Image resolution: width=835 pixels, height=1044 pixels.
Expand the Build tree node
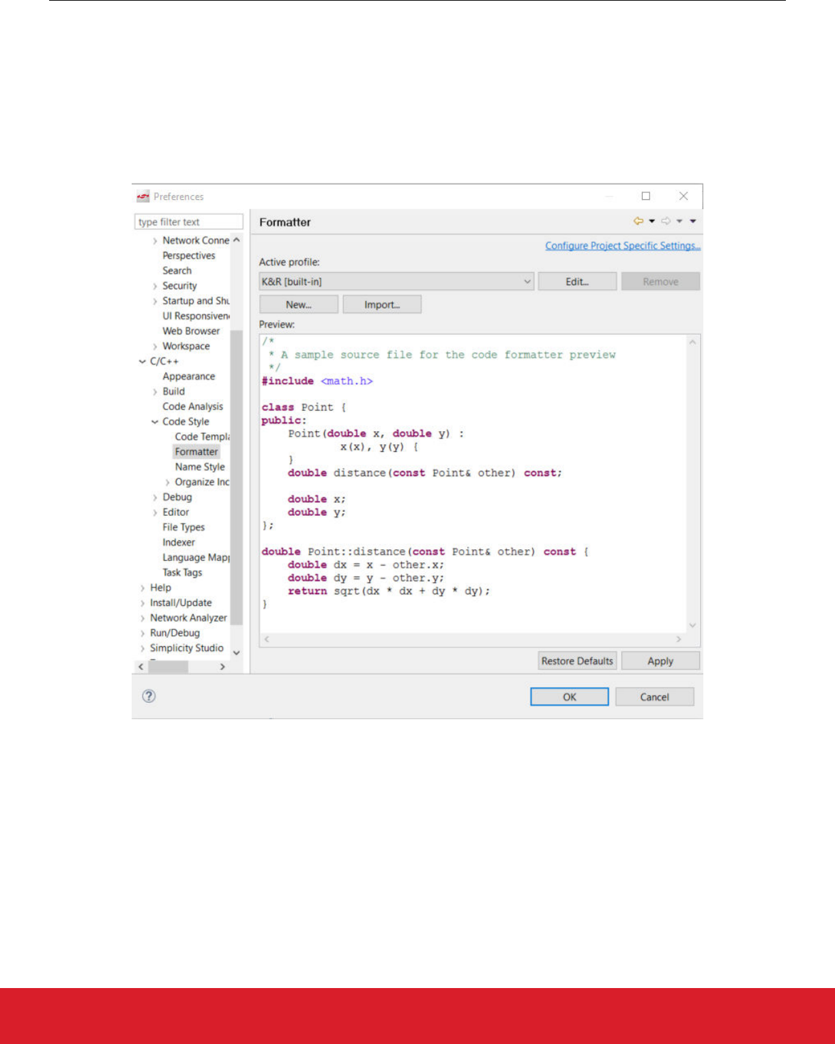[155, 392]
